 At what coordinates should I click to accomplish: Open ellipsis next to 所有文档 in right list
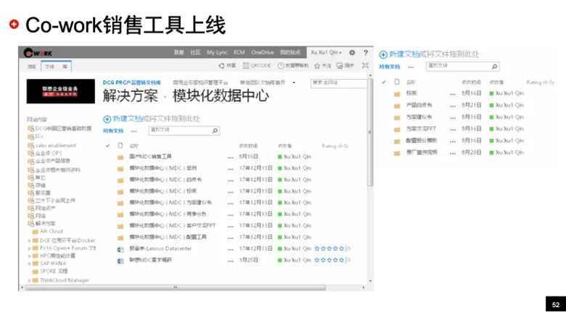[x=411, y=67]
